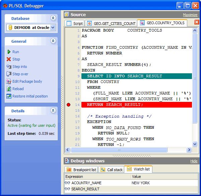The image size is (201, 196).
Task: Click the Restore initial position icon
Action: pyautogui.click(x=9, y=96)
